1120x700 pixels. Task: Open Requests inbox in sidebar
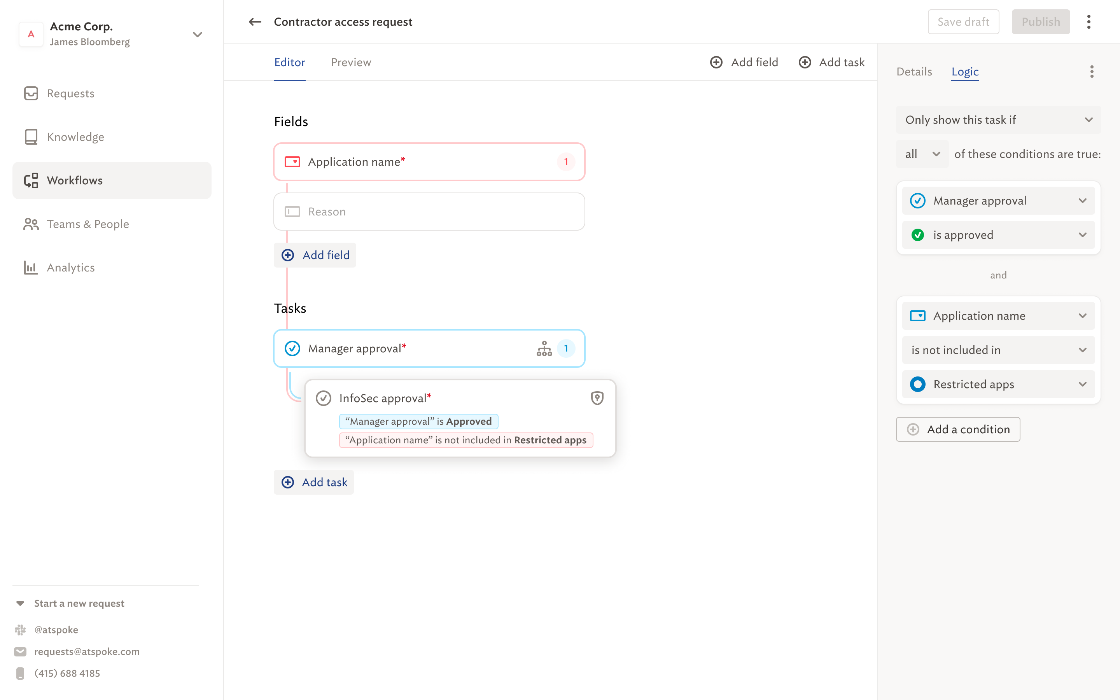pyautogui.click(x=70, y=93)
